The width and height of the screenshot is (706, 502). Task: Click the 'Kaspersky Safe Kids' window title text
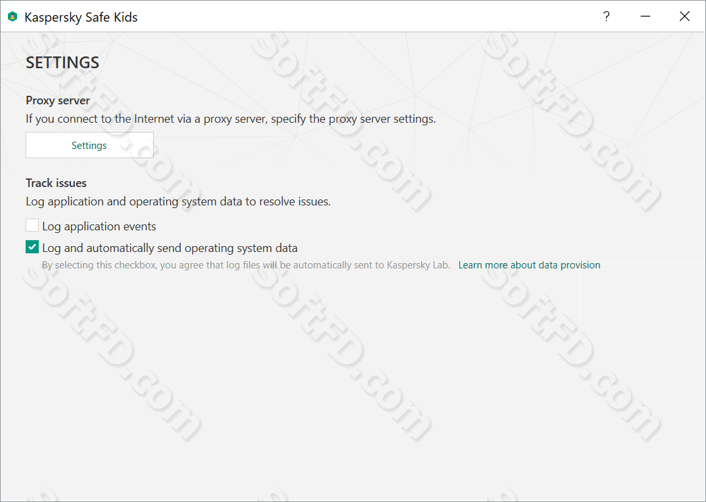[x=81, y=17]
